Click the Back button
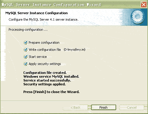 point(75,108)
